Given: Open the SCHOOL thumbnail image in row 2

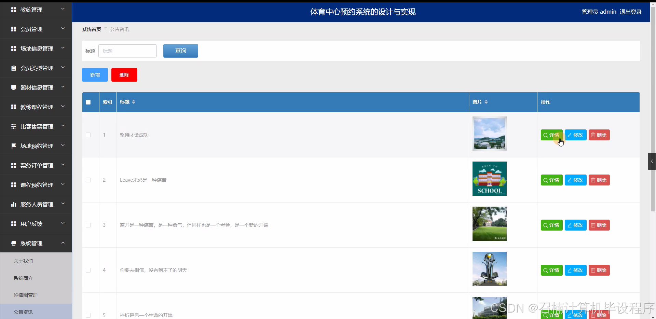Looking at the screenshot, I should coord(489,179).
